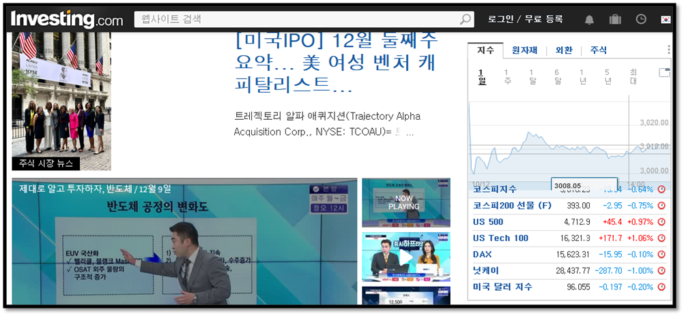This screenshot has width=684, height=316.
Task: Open the portfolio briefcase icon
Action: click(615, 20)
